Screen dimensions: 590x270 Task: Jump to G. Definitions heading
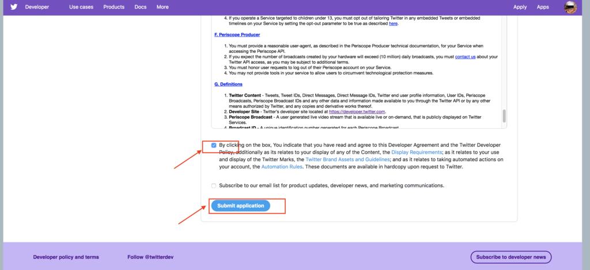[x=228, y=84]
